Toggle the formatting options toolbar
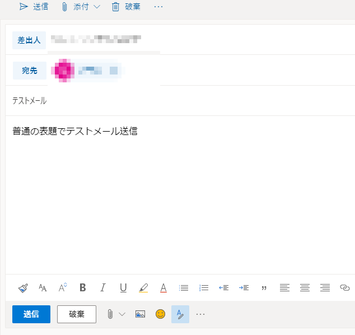Screen dimensions: 355x335 click(180, 314)
